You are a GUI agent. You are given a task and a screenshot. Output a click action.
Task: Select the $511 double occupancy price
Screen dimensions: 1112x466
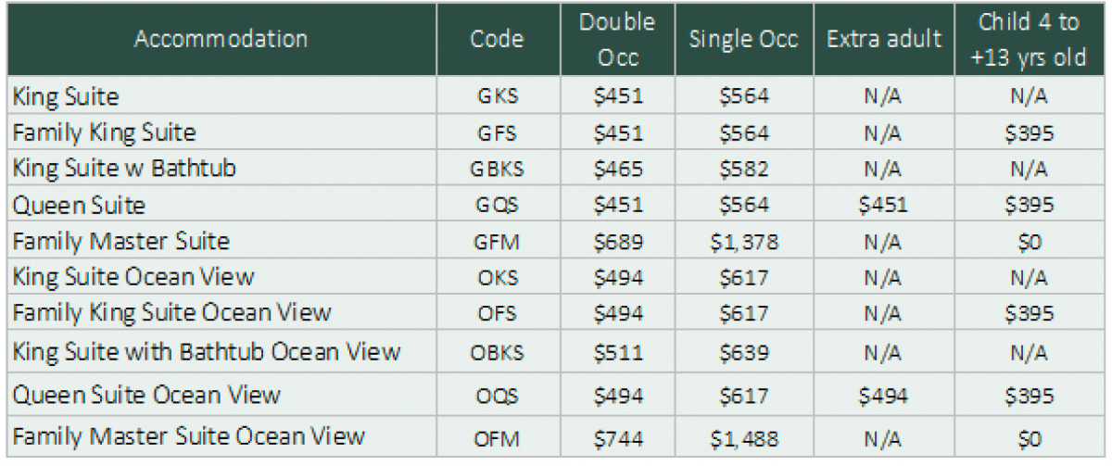[618, 353]
